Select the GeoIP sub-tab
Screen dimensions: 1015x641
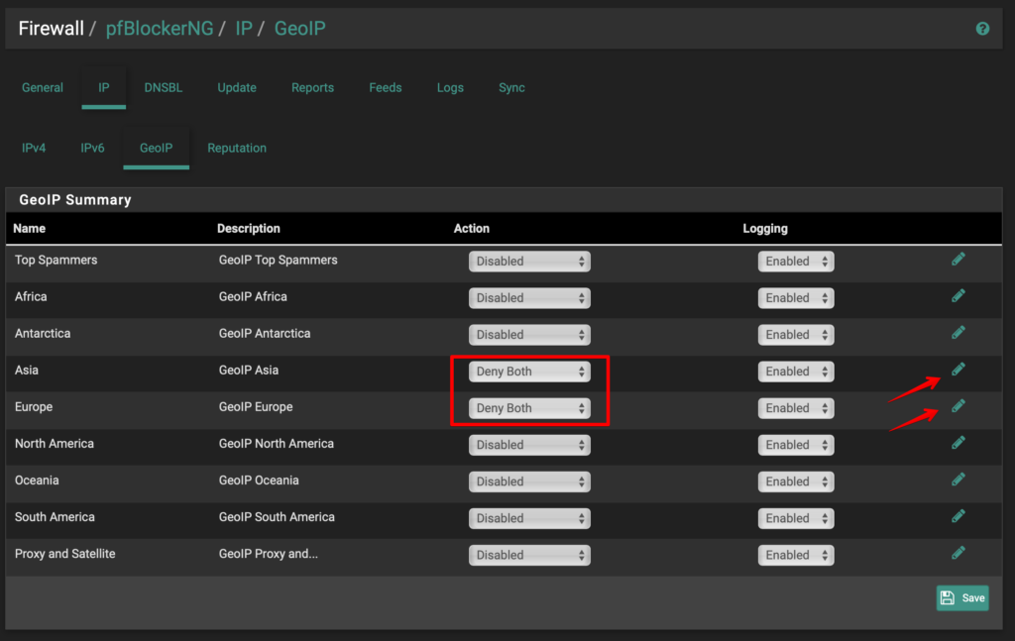156,149
